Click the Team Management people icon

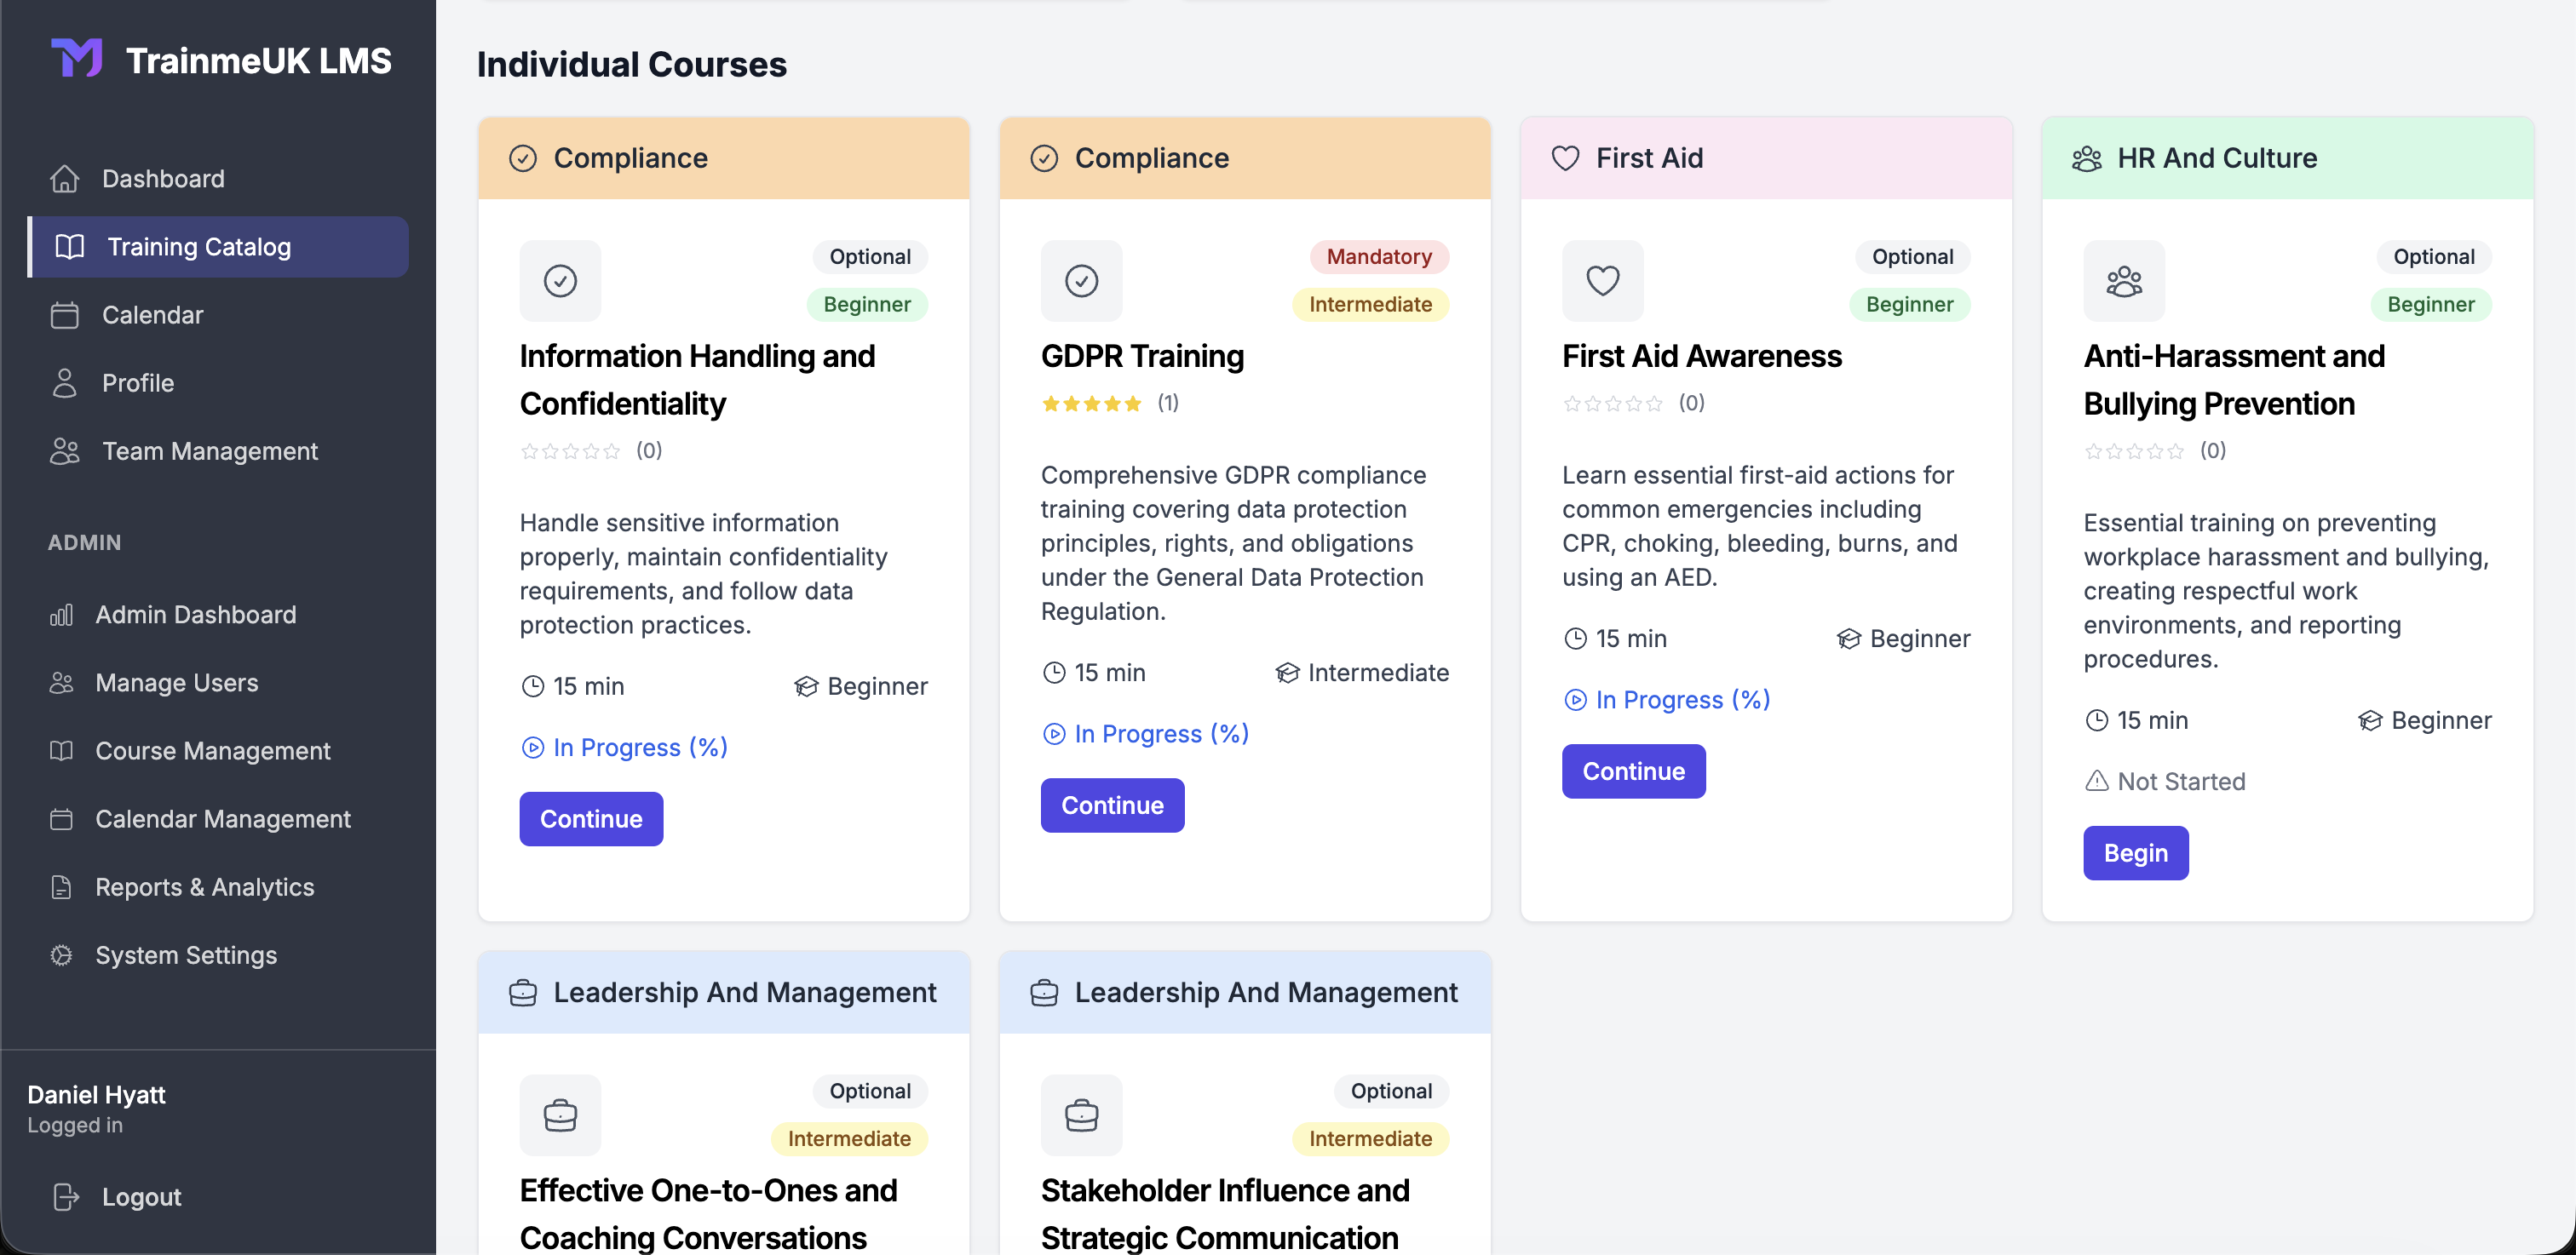[x=65, y=450]
